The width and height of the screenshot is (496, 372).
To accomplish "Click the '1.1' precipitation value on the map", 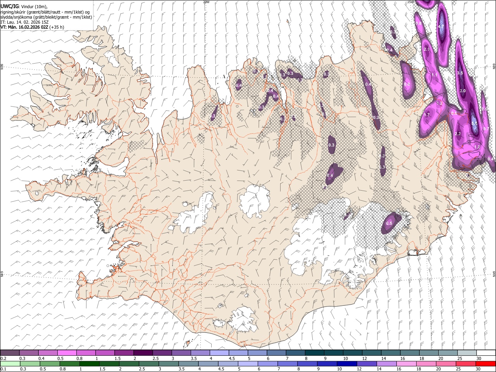I will click(434, 75).
